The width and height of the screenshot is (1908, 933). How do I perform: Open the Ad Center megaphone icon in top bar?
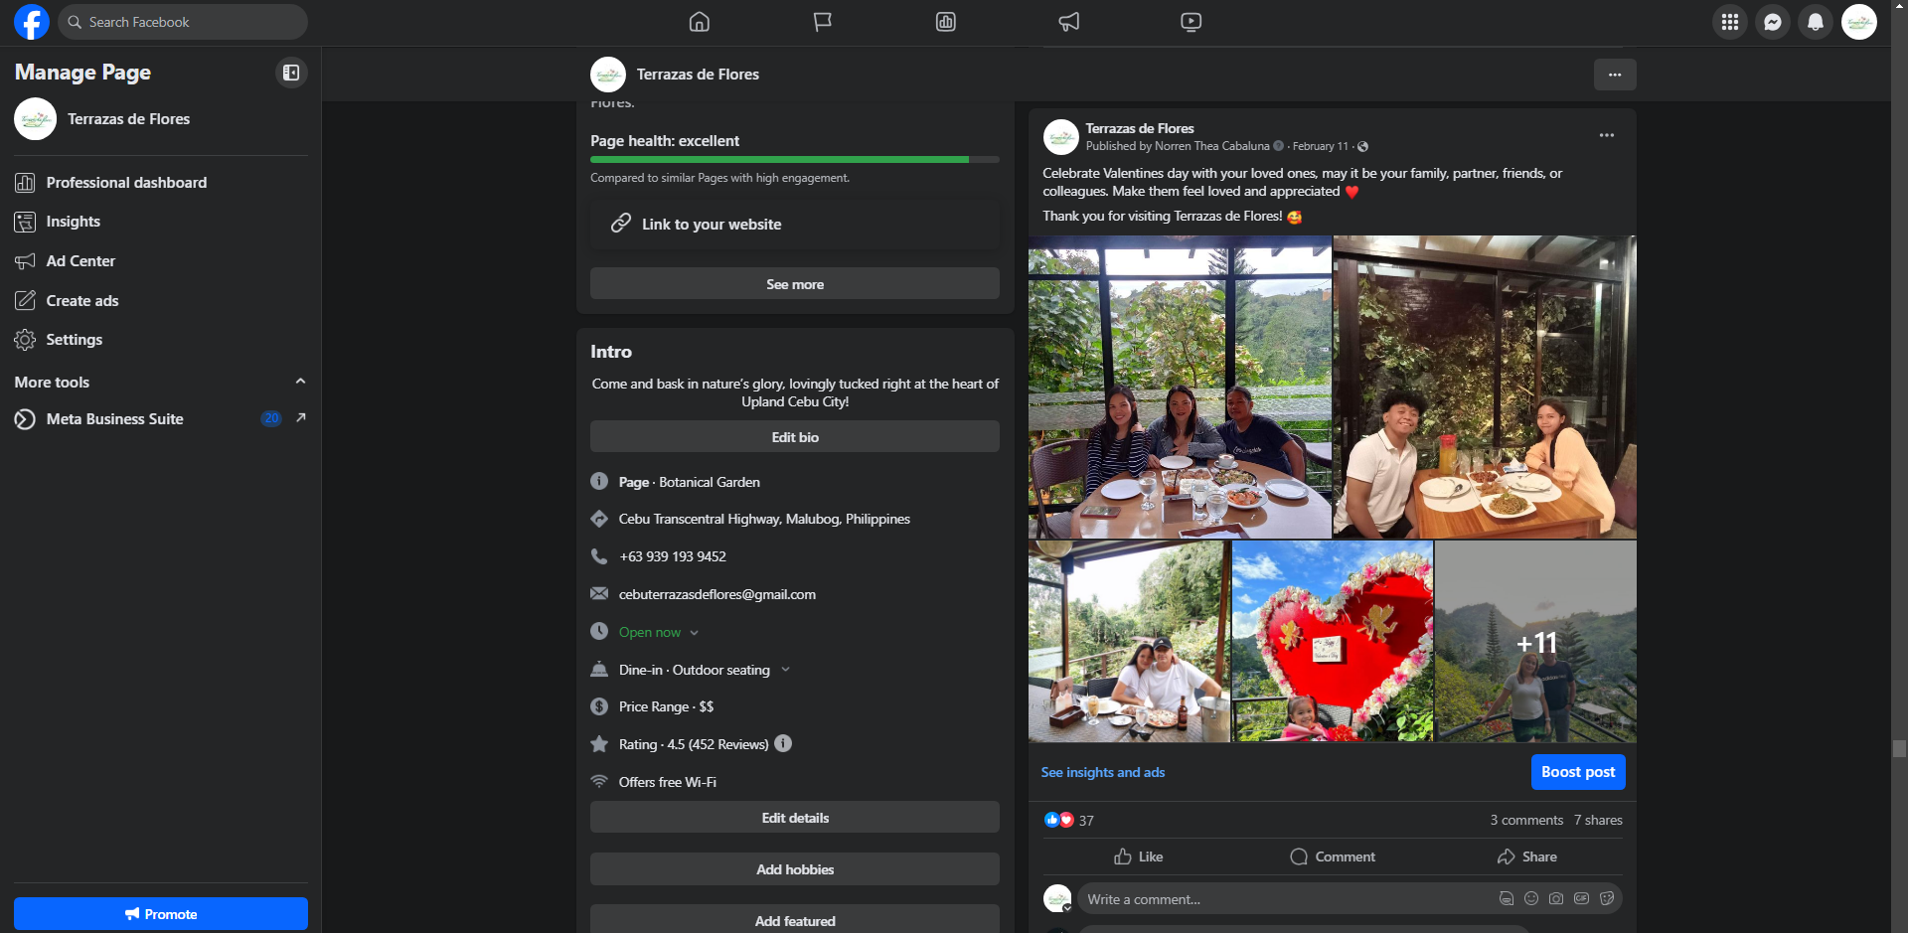pyautogui.click(x=1069, y=22)
